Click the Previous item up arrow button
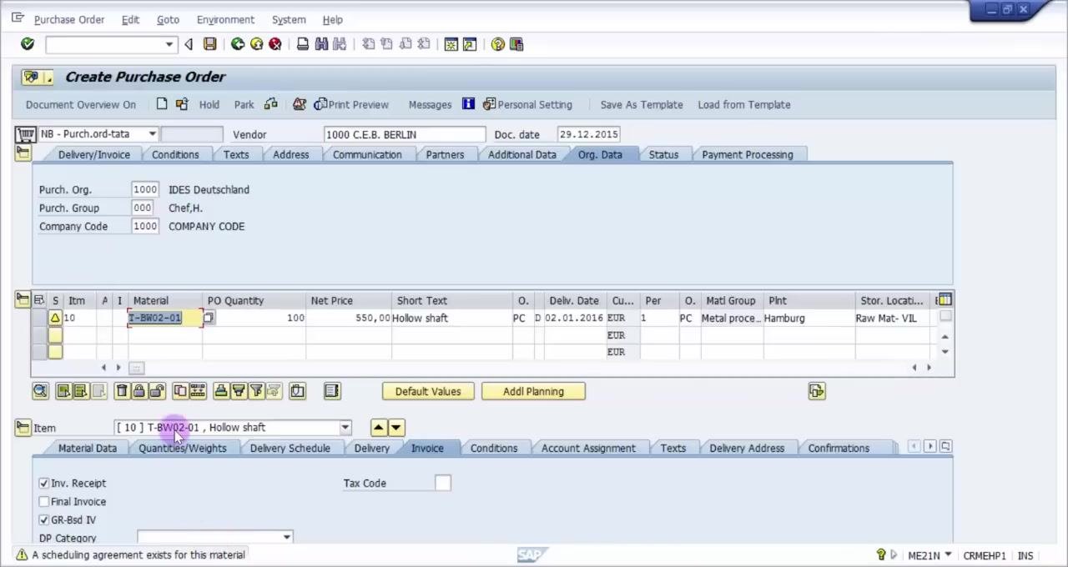Viewport: 1068px width, 567px height. (x=379, y=428)
